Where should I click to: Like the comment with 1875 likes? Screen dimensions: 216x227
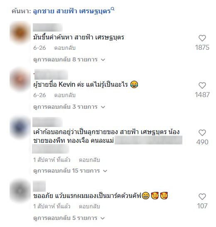(202, 38)
